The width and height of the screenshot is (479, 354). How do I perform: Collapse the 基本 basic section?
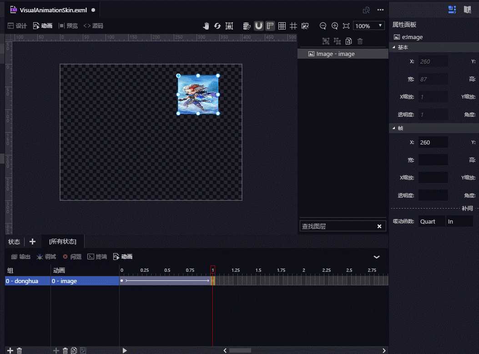(x=394, y=47)
